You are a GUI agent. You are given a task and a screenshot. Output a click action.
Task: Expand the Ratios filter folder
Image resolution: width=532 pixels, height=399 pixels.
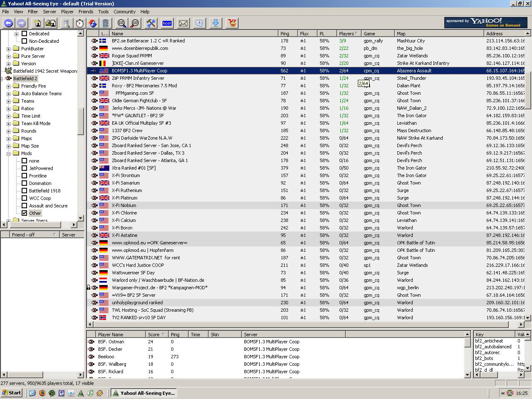coord(9,108)
